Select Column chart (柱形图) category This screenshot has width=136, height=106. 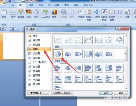click(39, 40)
